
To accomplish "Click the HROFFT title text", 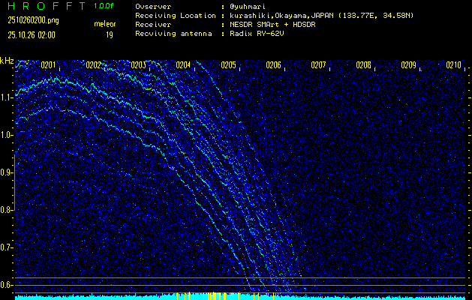I will (x=42, y=6).
